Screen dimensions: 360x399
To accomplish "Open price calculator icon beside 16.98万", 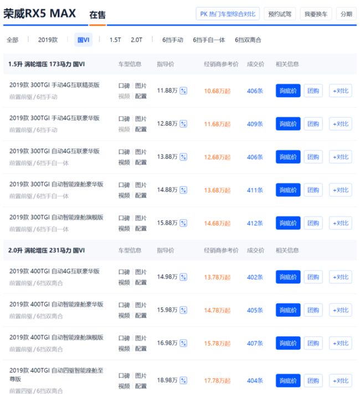I will click(183, 343).
